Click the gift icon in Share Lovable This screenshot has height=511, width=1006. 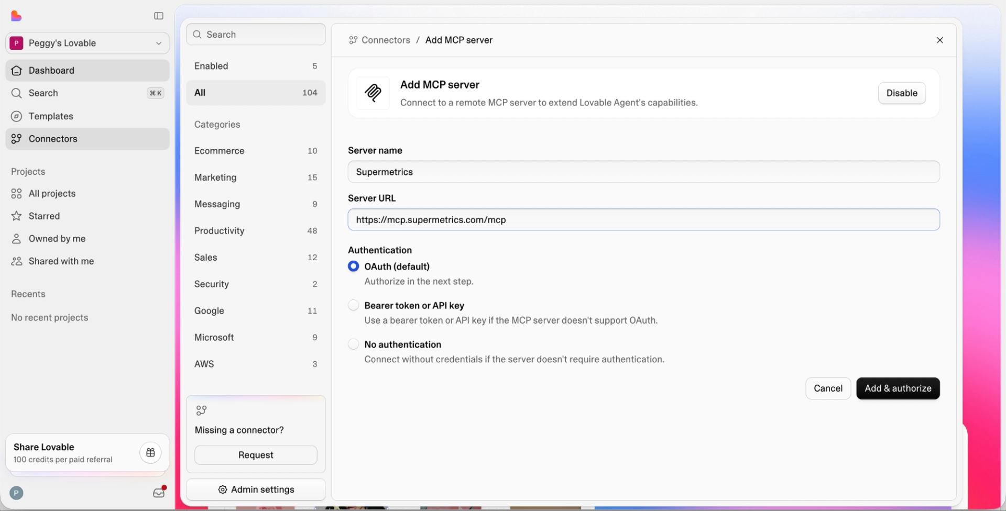[x=150, y=453]
